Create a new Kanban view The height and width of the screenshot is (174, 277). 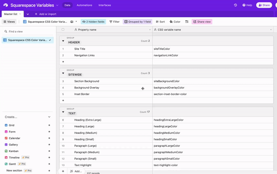tap(13, 151)
